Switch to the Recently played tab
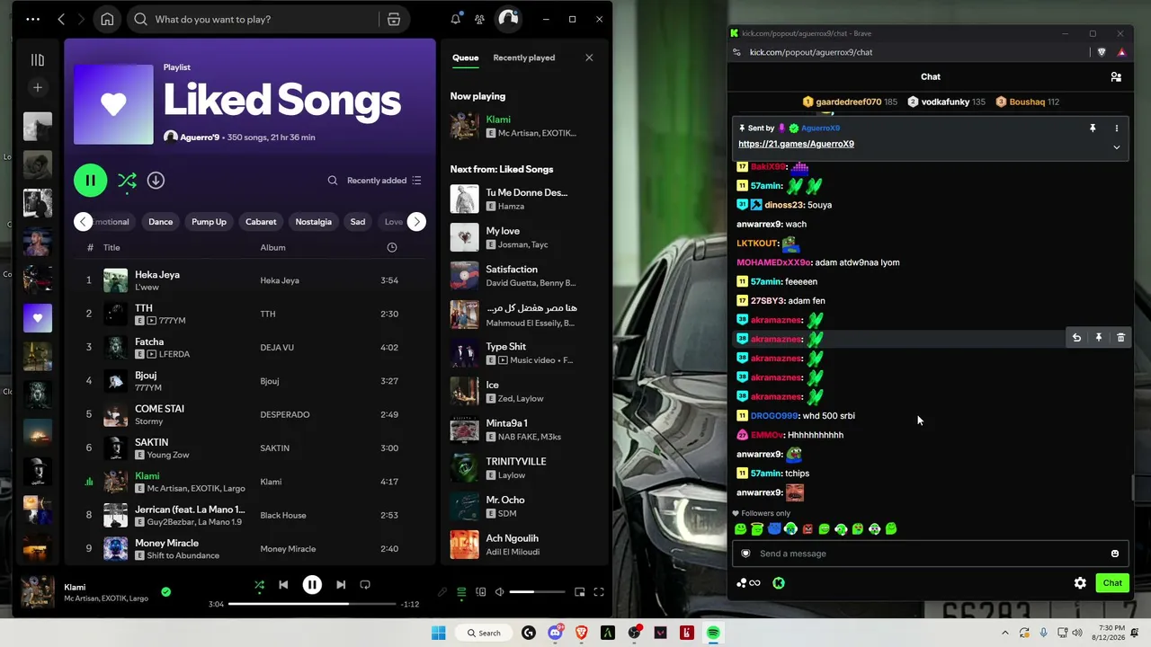1151x647 pixels. tap(523, 58)
